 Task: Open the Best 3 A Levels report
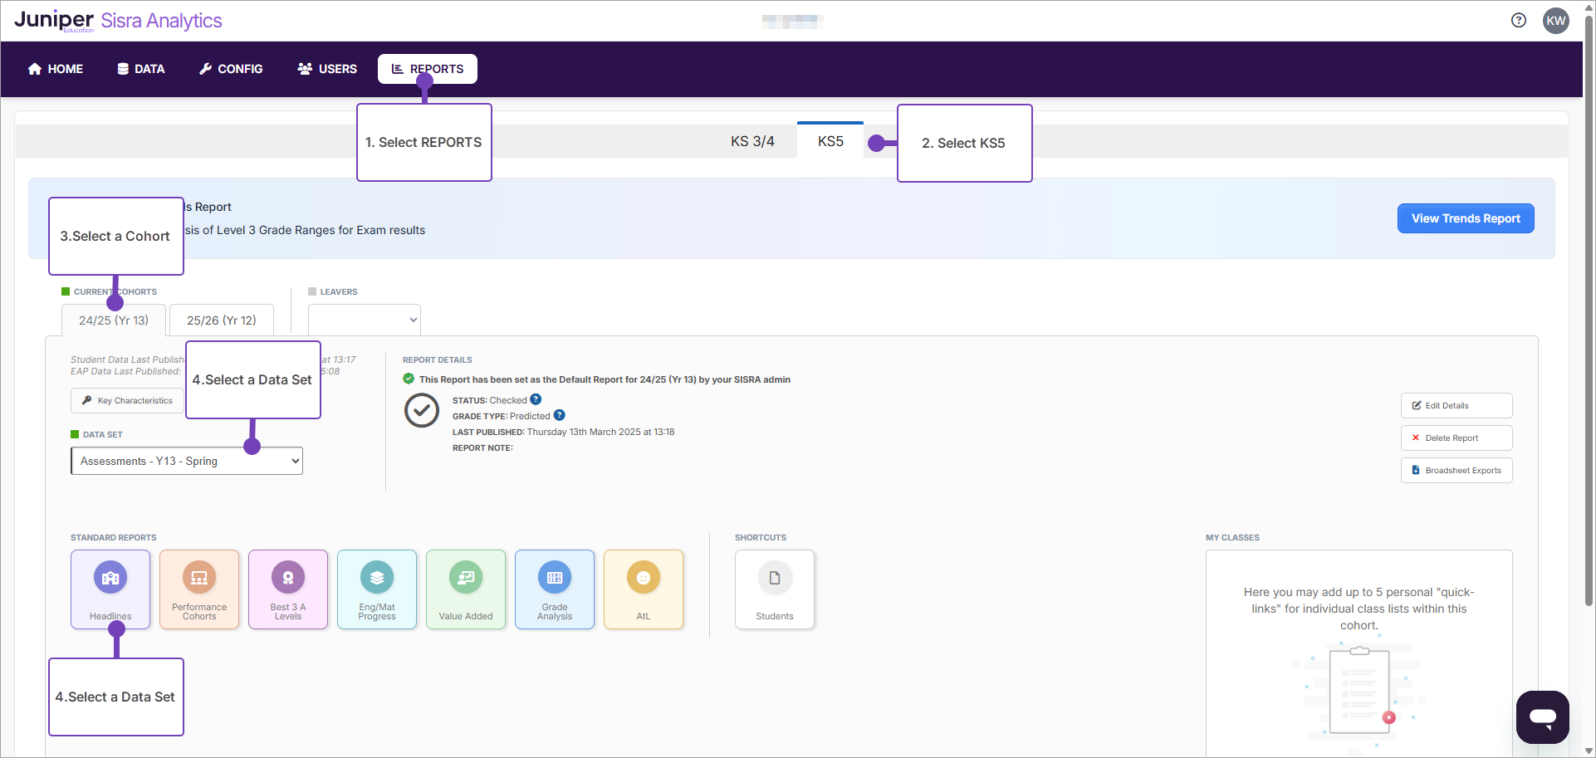(288, 589)
